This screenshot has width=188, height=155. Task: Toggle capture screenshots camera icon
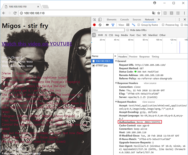[107, 25]
